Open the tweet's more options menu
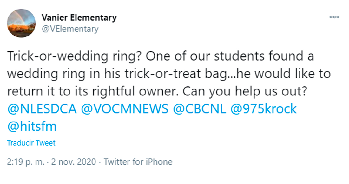349x184 pixels. [334, 17]
